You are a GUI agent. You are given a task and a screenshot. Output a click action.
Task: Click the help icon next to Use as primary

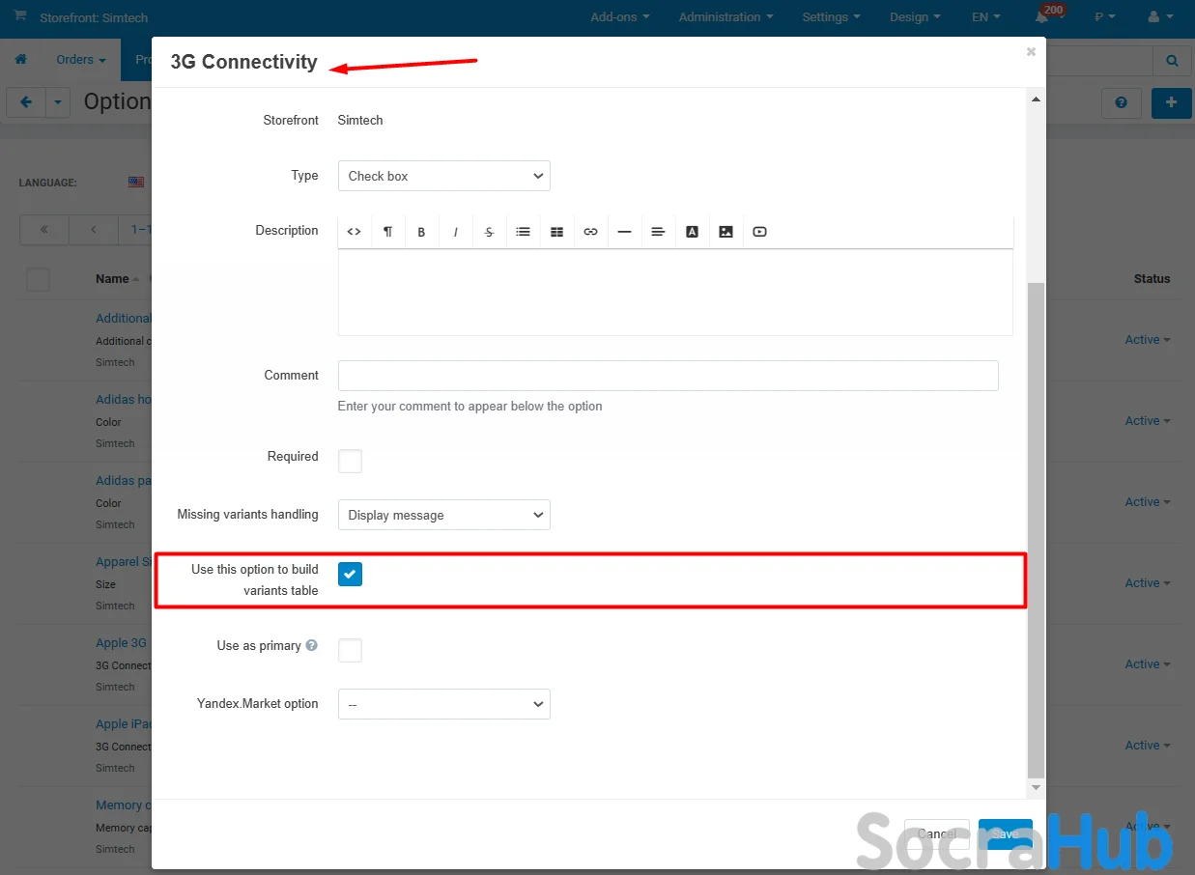pos(311,645)
